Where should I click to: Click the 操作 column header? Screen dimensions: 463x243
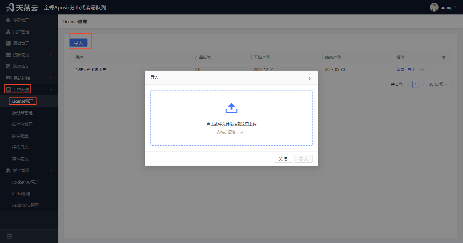400,57
